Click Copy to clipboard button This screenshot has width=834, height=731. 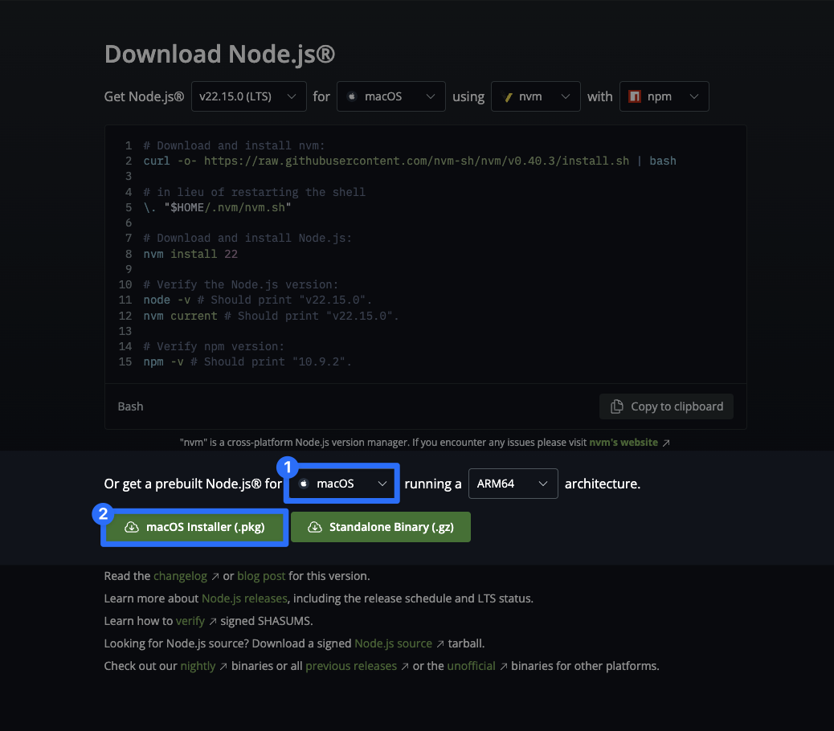point(666,406)
